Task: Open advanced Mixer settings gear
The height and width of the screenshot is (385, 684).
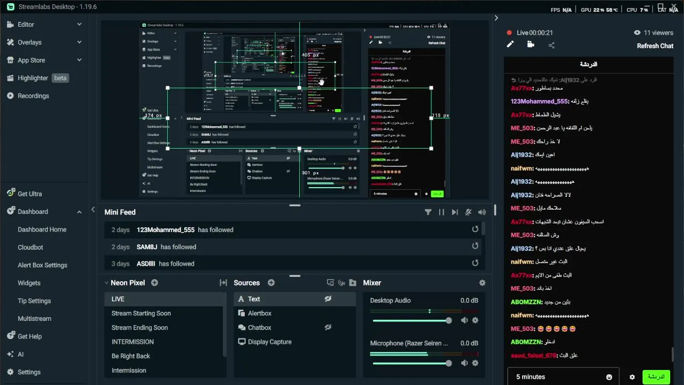Action: point(482,283)
